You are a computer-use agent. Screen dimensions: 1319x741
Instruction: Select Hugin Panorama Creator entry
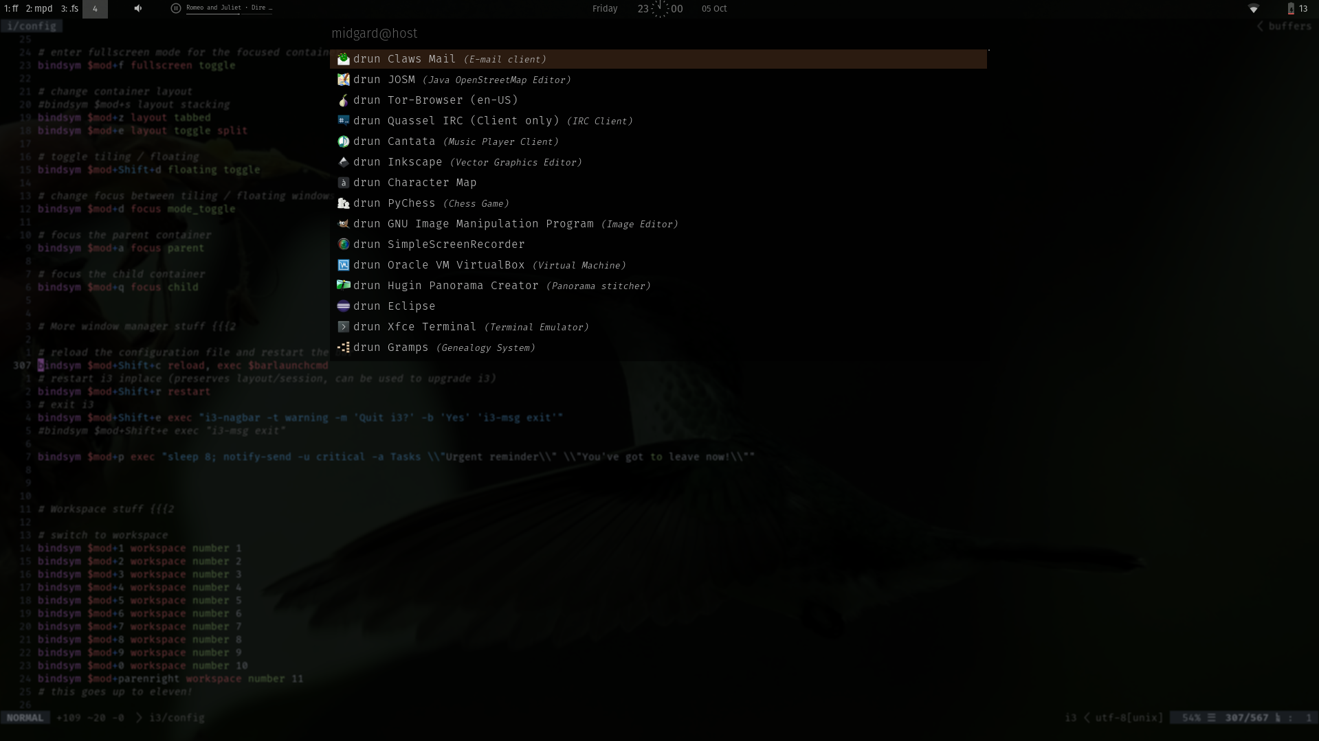[658, 286]
